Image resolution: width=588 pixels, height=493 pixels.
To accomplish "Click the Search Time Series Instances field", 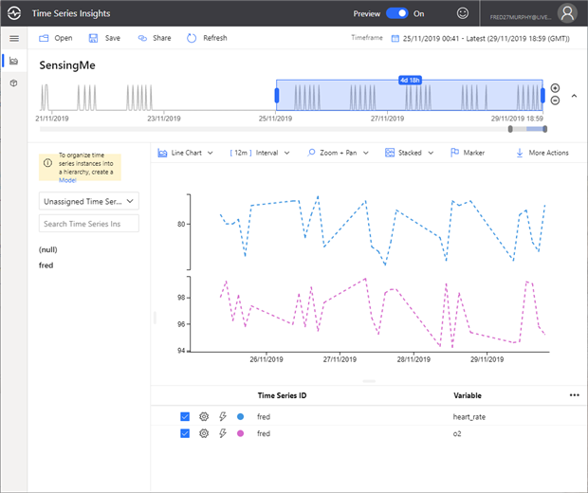I will pos(89,224).
